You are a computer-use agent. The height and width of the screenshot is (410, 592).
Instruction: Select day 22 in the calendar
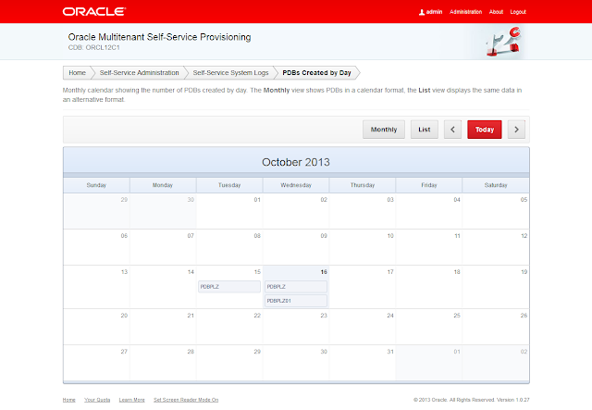[229, 327]
